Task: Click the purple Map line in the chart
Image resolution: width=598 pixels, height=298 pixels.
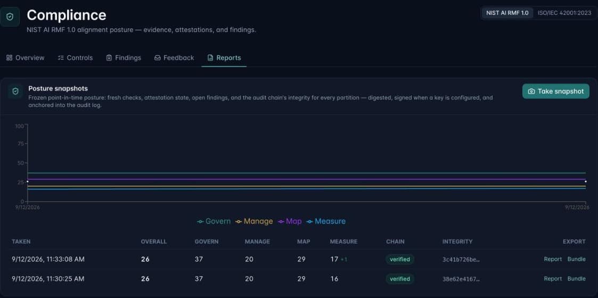Action: 306,179
